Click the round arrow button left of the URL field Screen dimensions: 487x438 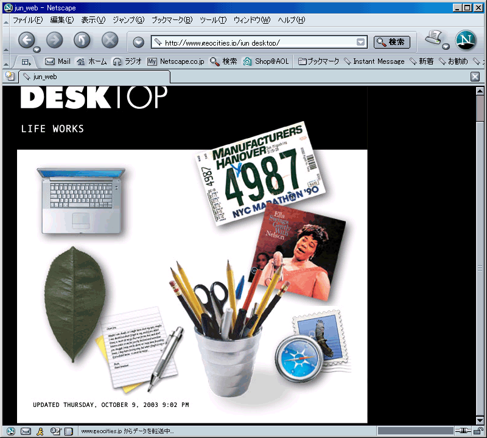coord(139,42)
